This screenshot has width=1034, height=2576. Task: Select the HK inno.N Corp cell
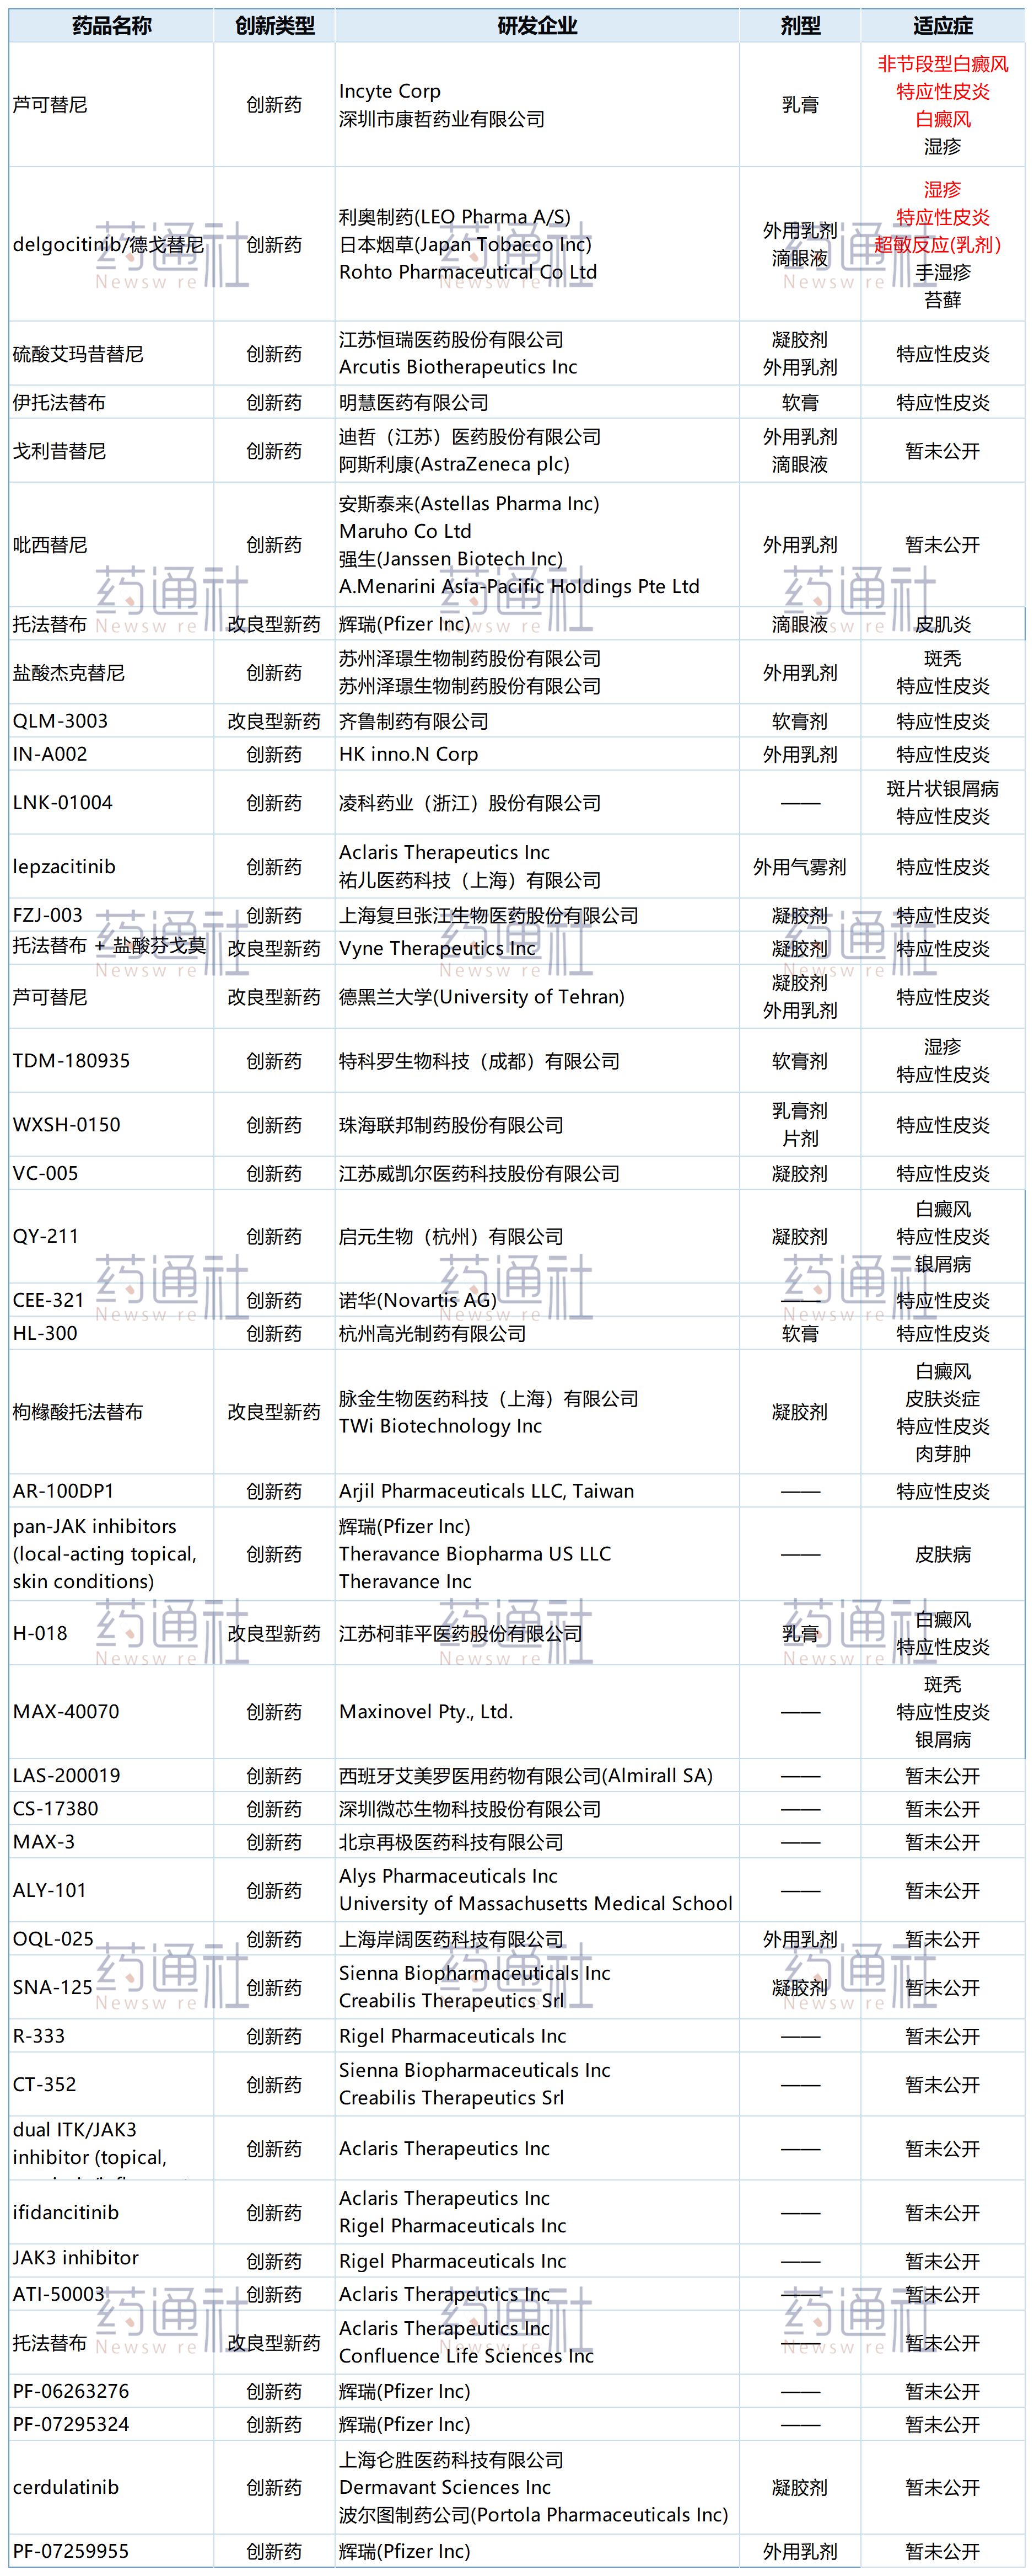(408, 754)
